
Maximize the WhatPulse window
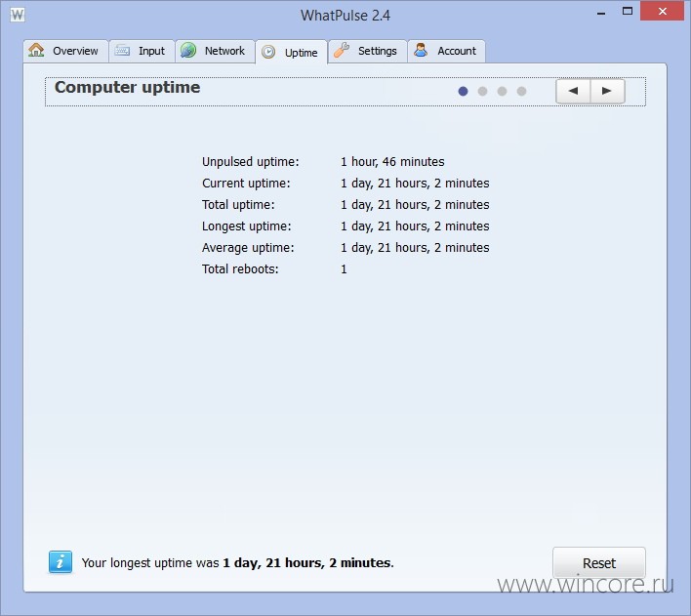pos(628,12)
